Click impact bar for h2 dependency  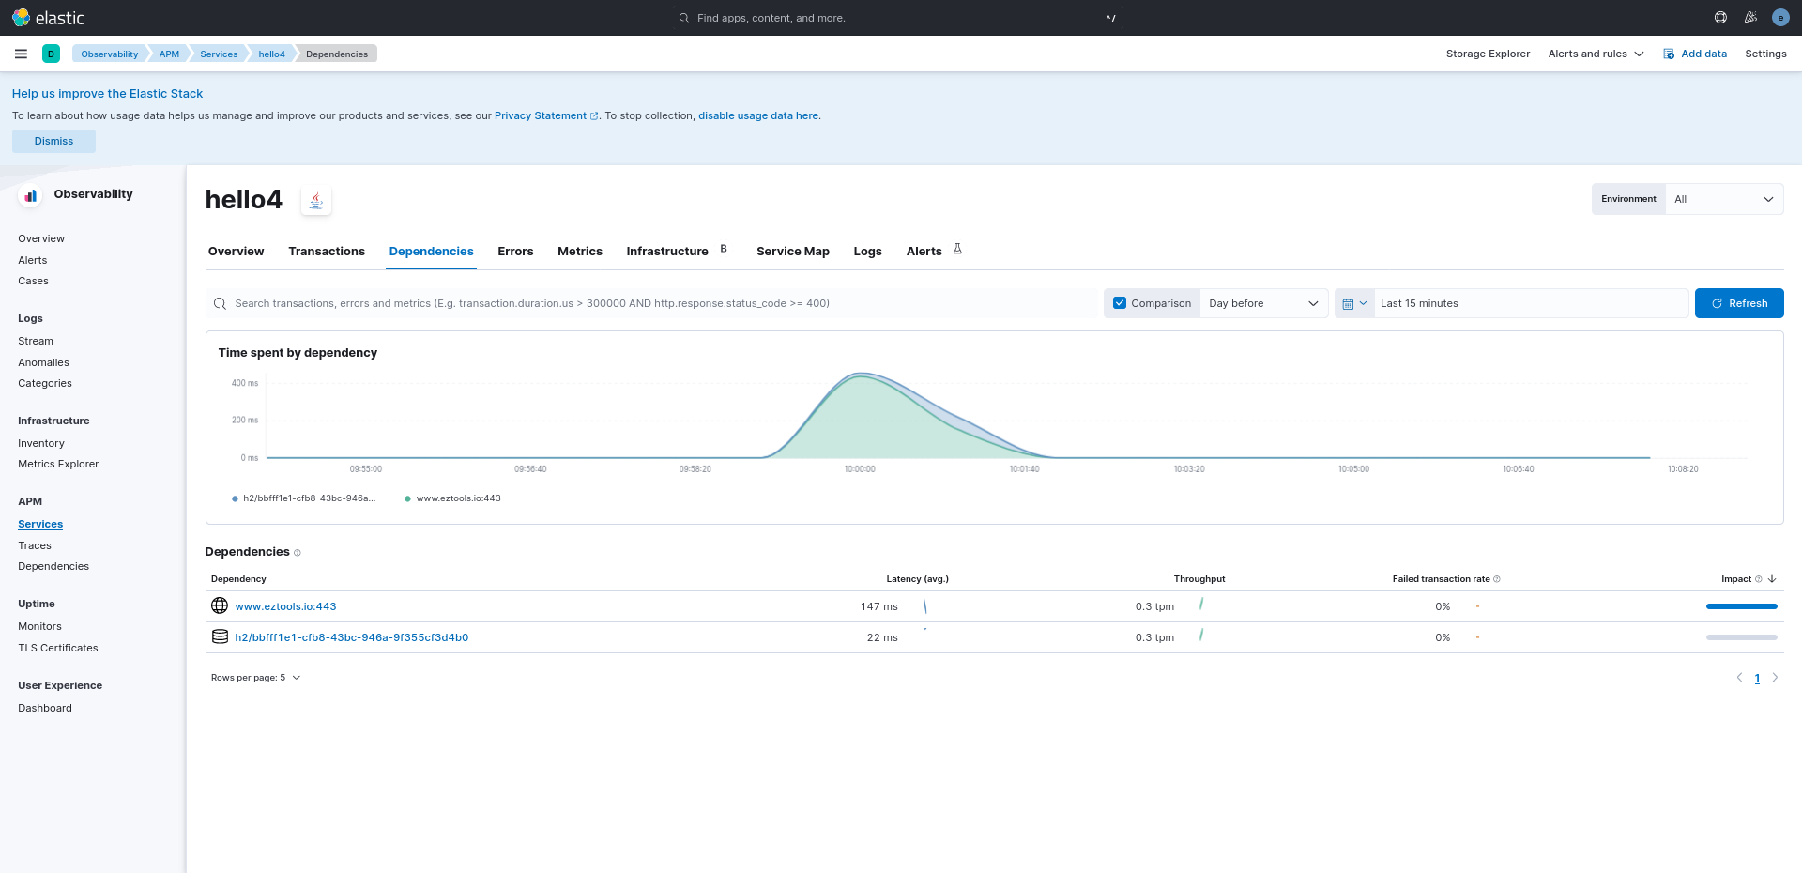pos(1741,637)
